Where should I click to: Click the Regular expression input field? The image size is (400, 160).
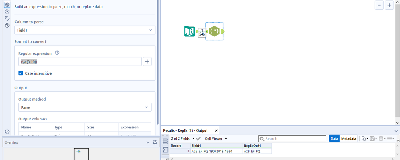(x=80, y=61)
